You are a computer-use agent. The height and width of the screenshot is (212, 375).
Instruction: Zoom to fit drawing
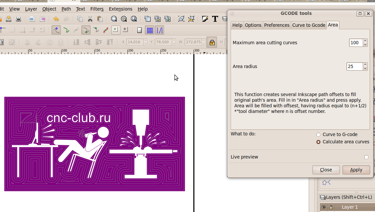(124, 19)
